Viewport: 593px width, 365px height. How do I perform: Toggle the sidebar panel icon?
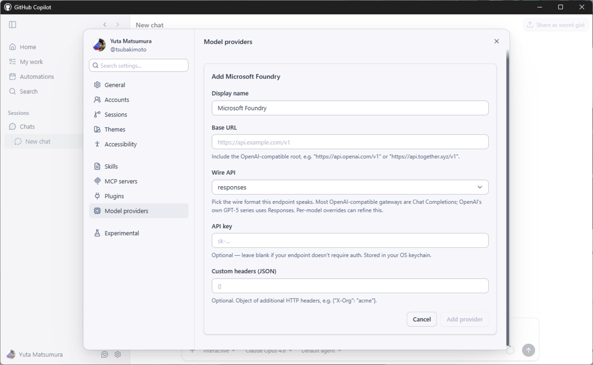[13, 25]
